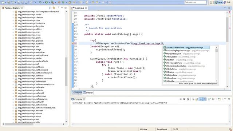Toggle code folding at line 25
The width and height of the screenshot is (233, 131).
pyautogui.click(x=78, y=34)
